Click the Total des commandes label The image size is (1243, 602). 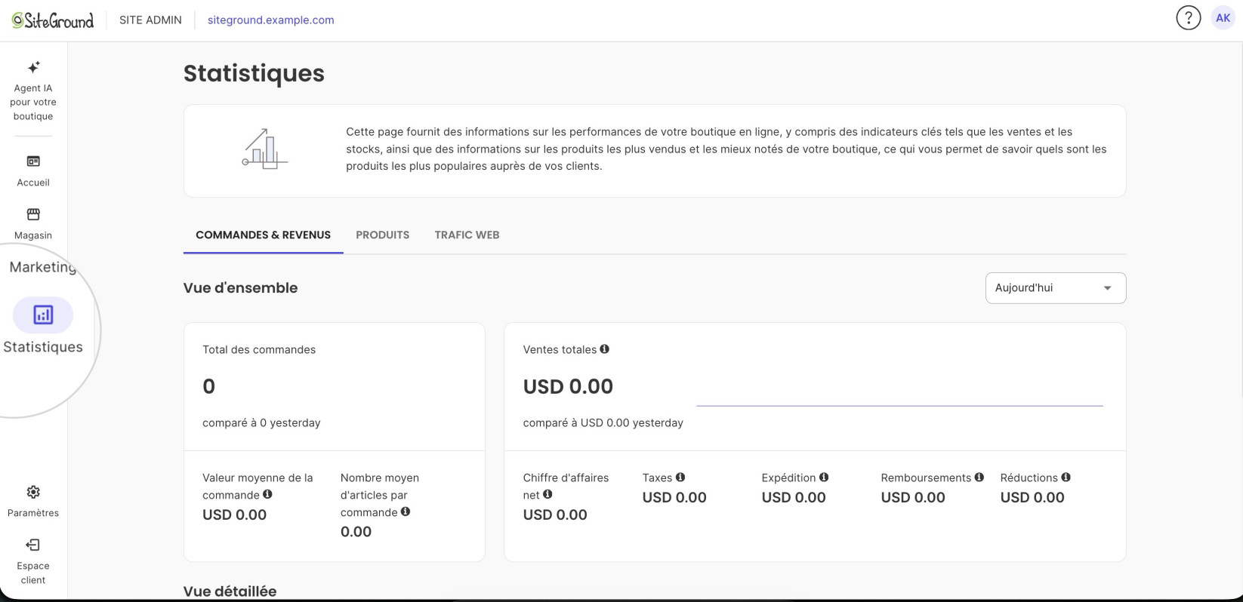(259, 349)
